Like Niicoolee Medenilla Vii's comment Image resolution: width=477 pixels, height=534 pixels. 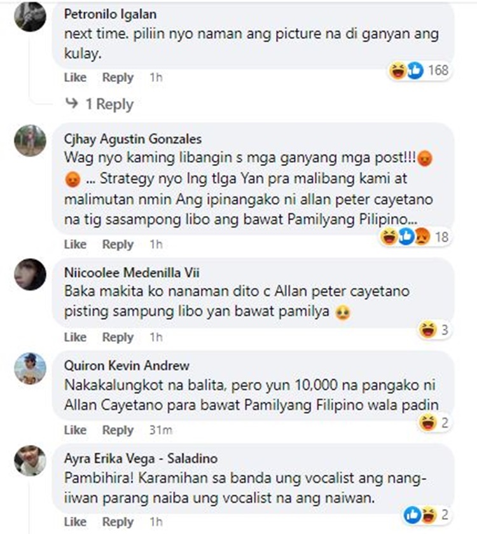(75, 337)
